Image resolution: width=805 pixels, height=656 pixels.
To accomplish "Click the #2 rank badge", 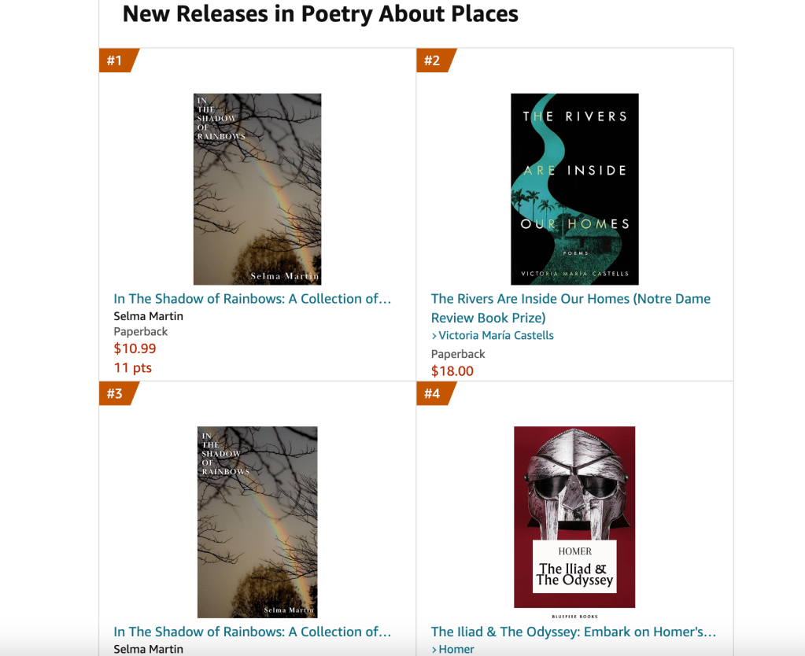I will [434, 61].
